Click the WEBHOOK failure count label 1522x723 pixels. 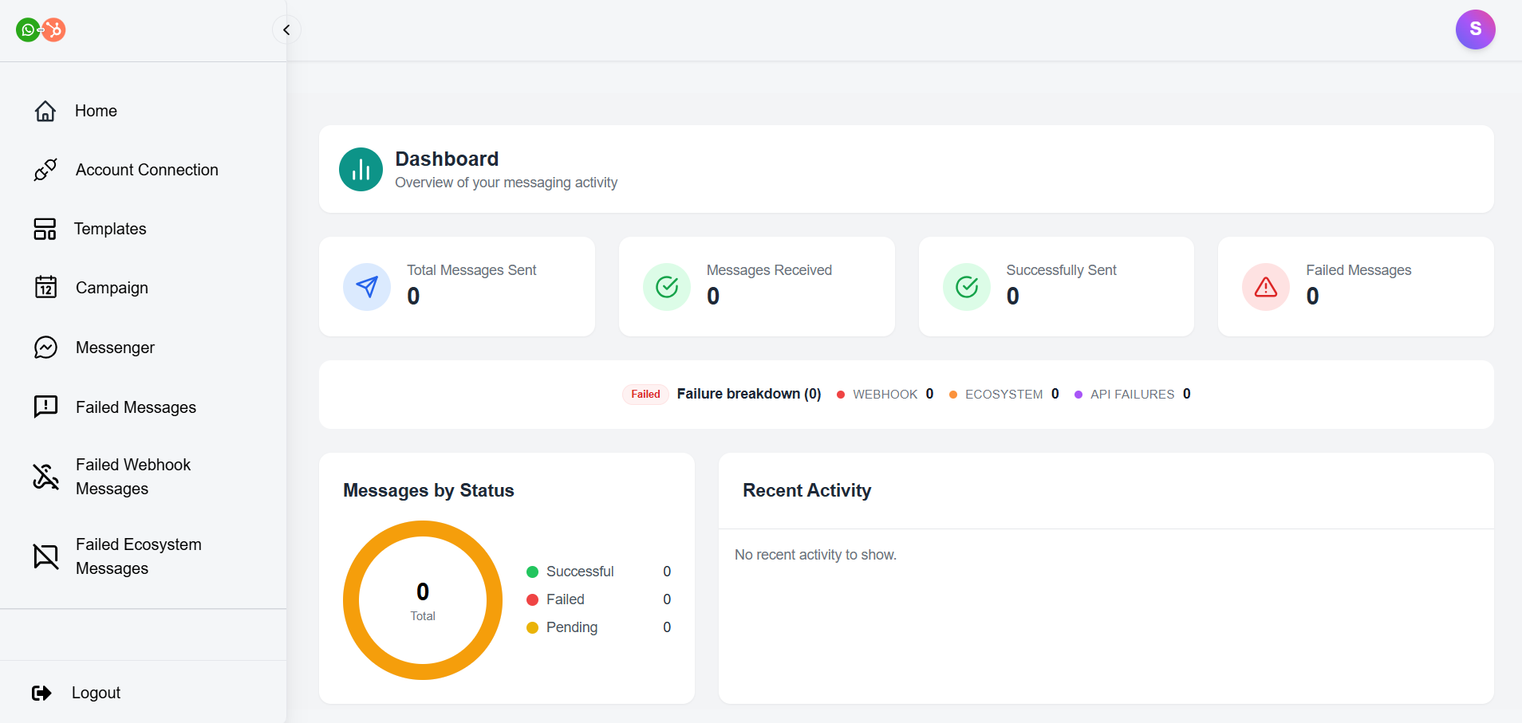click(x=885, y=395)
